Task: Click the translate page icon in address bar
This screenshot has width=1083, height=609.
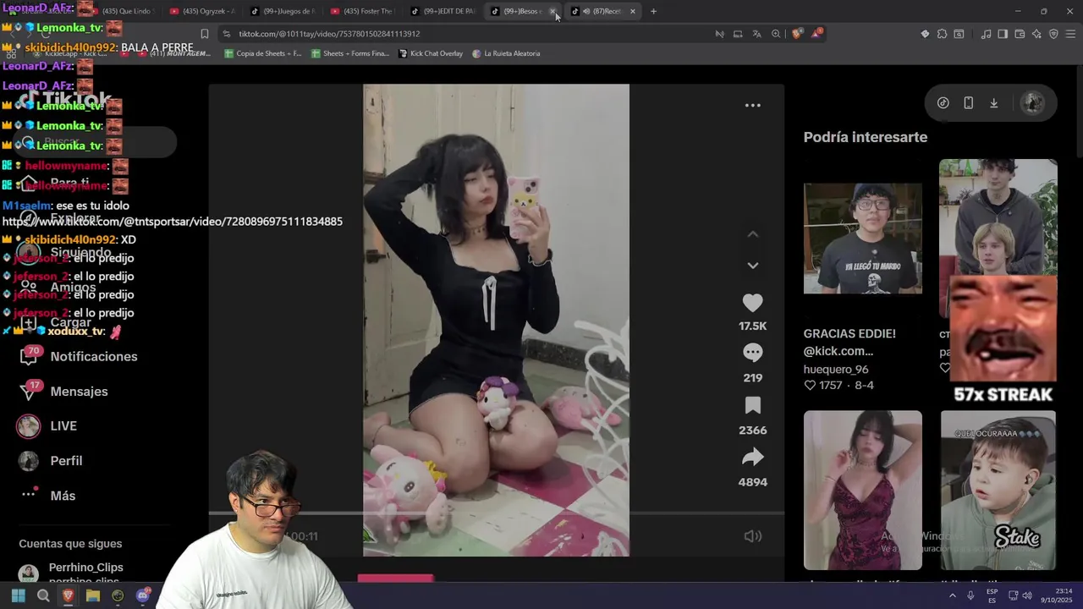Action: [x=756, y=34]
